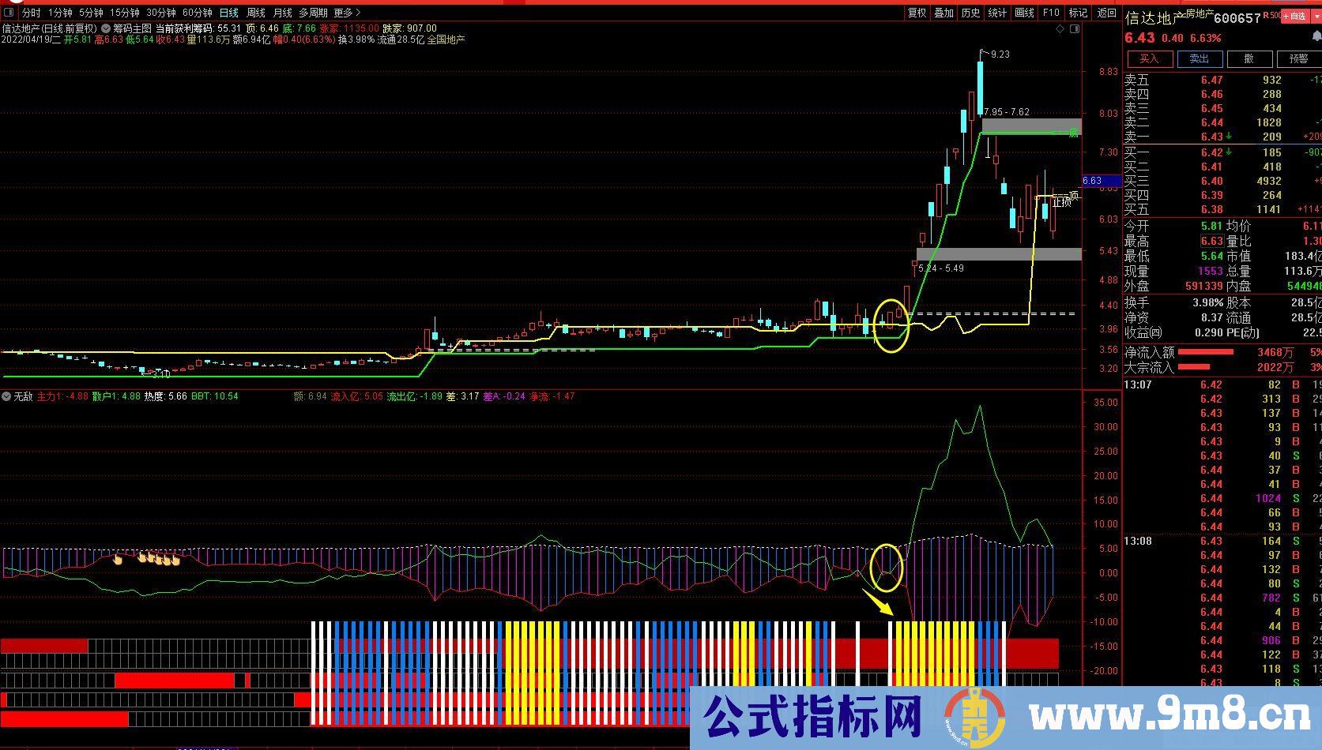Click the 标记 mark toolbar item
This screenshot has height=750, width=1322.
tap(1078, 13)
